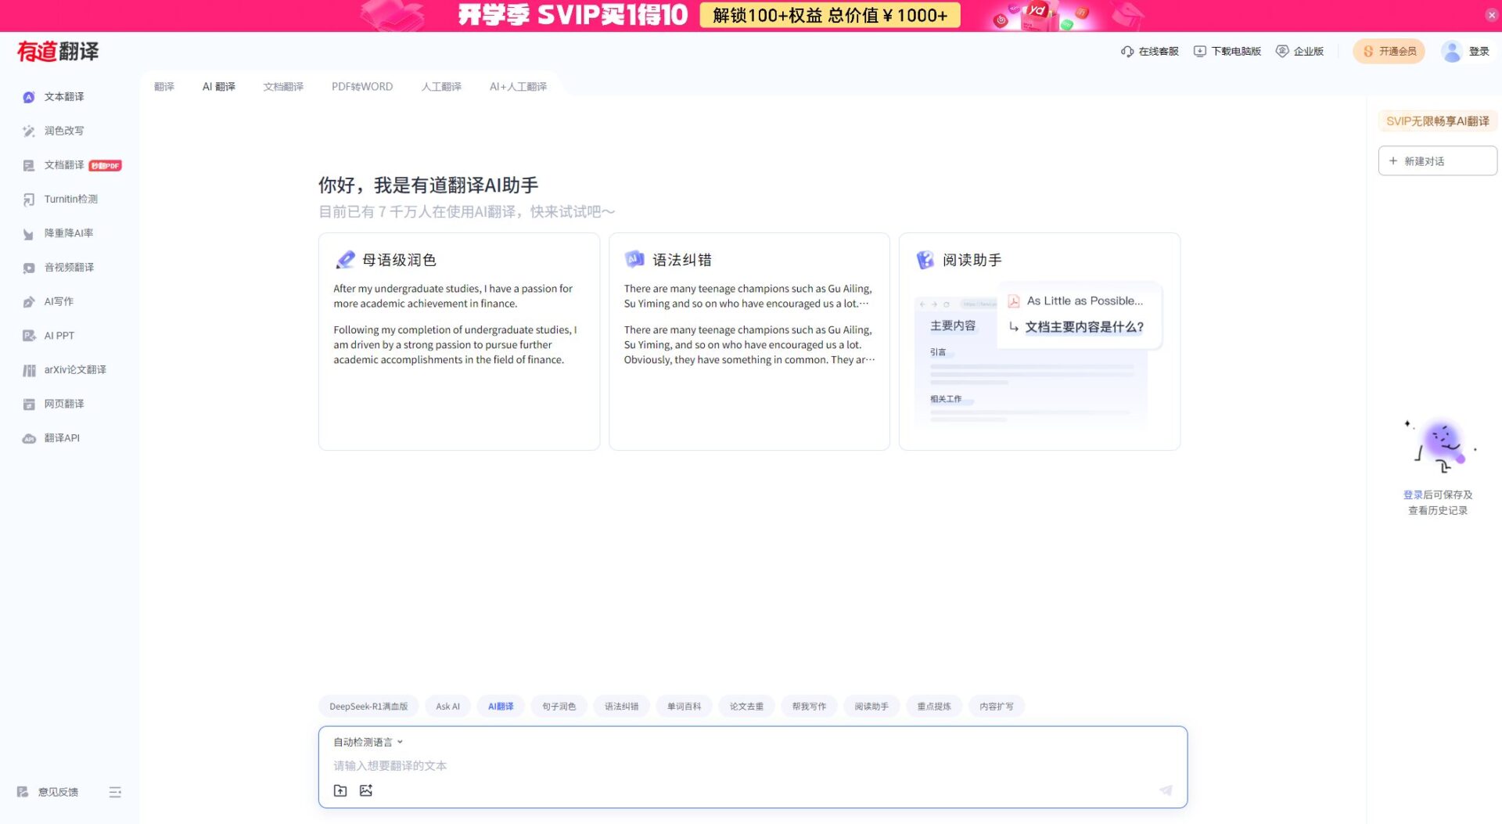Click the 新建对话 button
The width and height of the screenshot is (1502, 824).
coord(1437,160)
